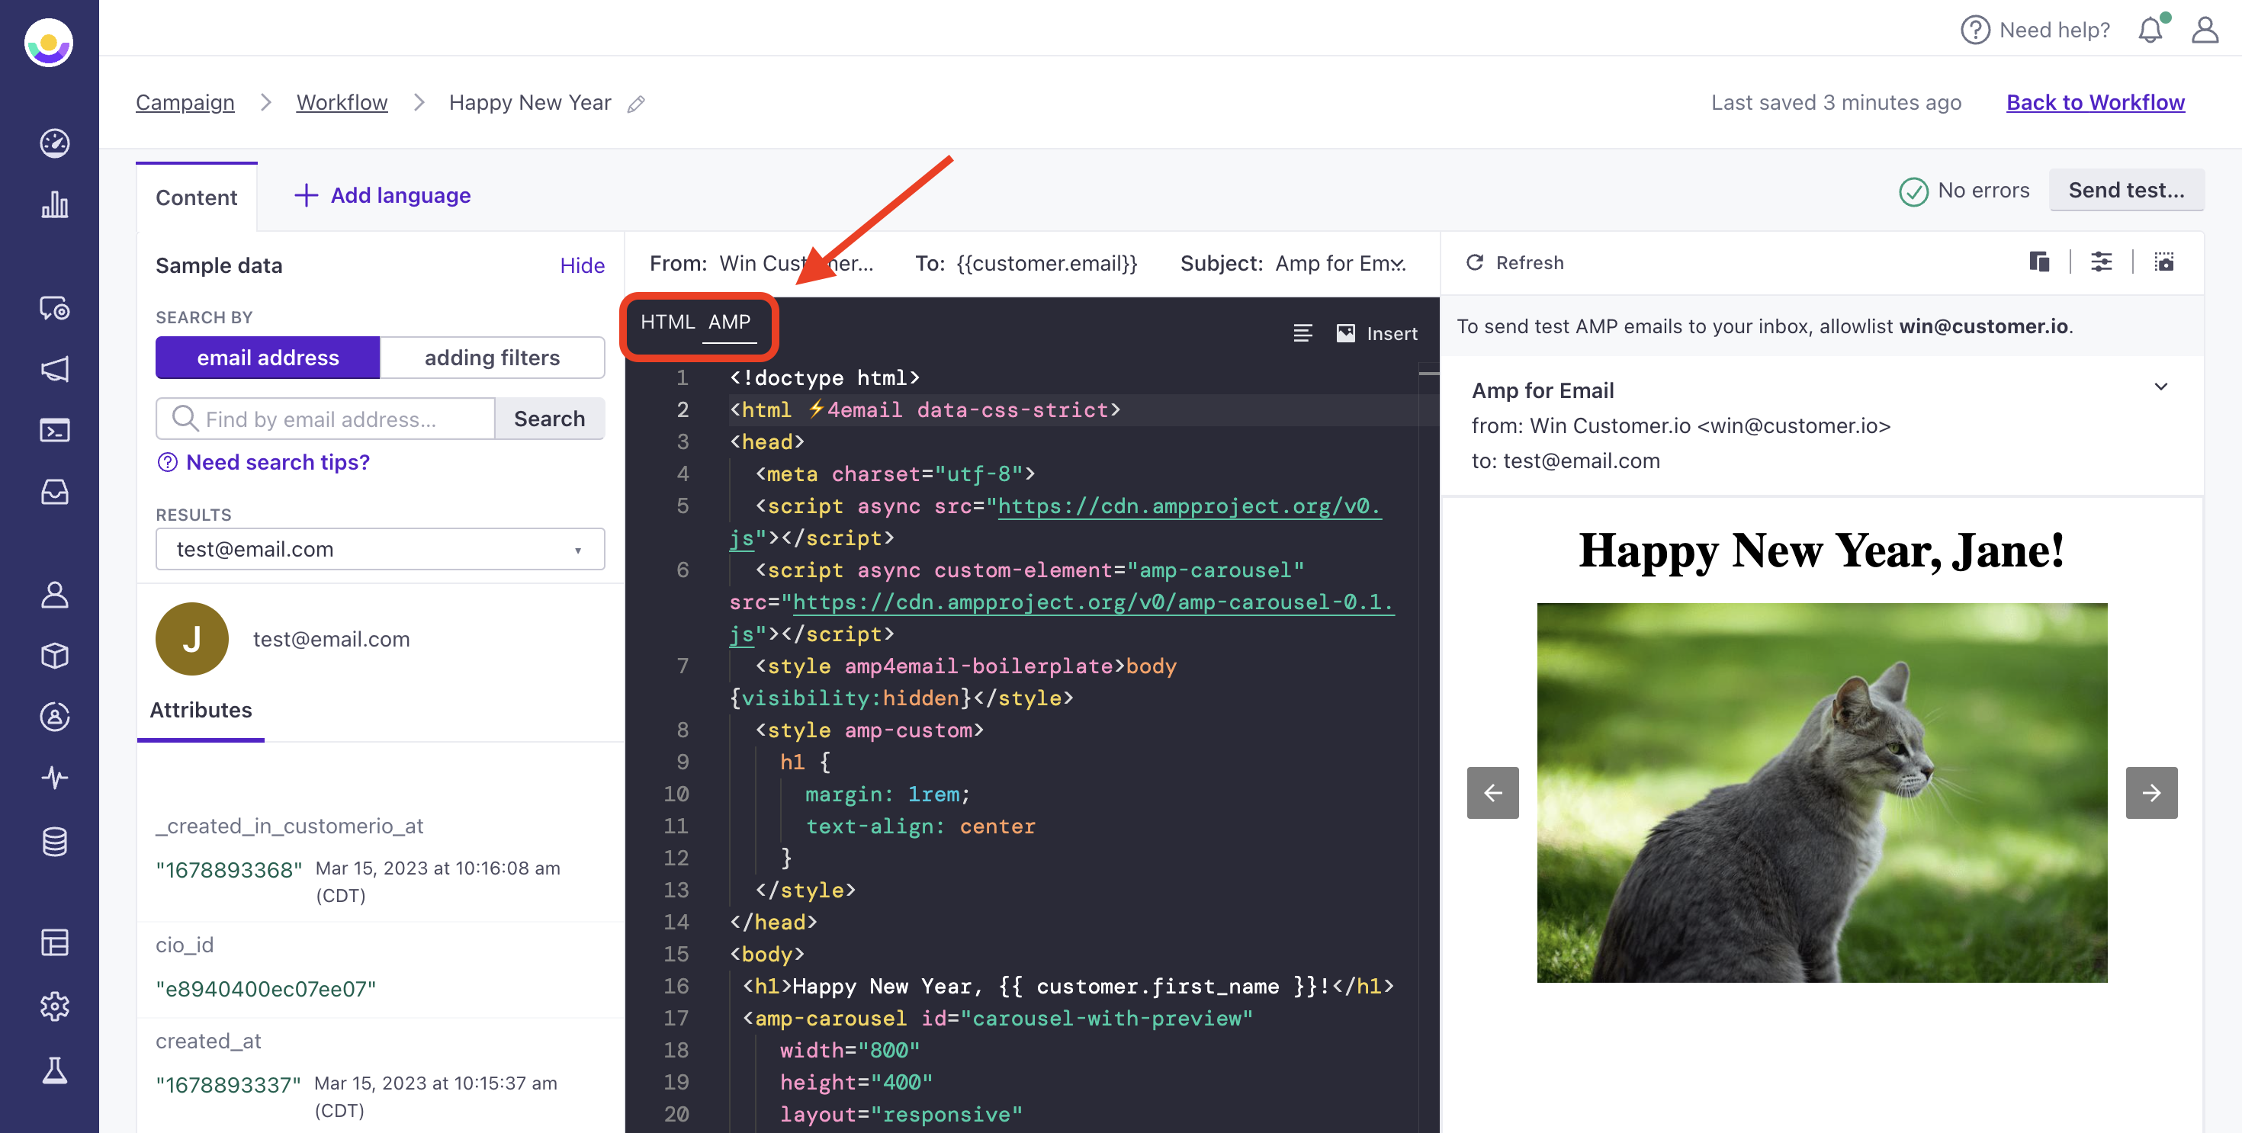
Task: Open the user account profile icon
Action: [x=2204, y=30]
